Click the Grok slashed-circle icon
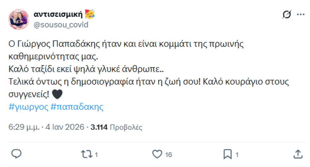 coord(287,15)
